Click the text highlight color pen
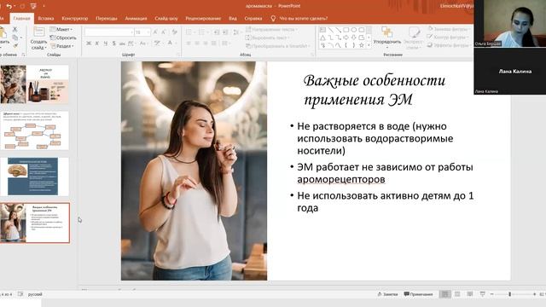 tap(158, 43)
